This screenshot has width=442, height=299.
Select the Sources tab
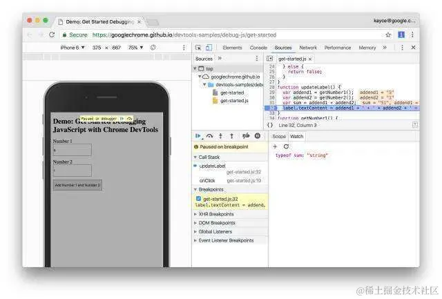pos(283,48)
